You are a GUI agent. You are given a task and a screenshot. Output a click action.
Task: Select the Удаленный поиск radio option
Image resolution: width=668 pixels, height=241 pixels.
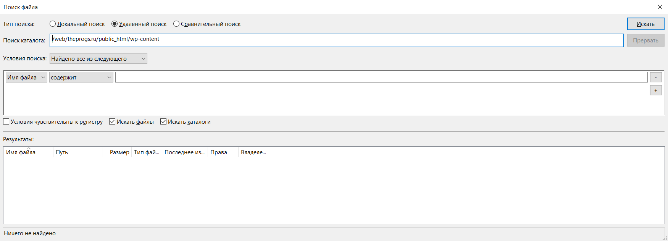[x=115, y=24]
